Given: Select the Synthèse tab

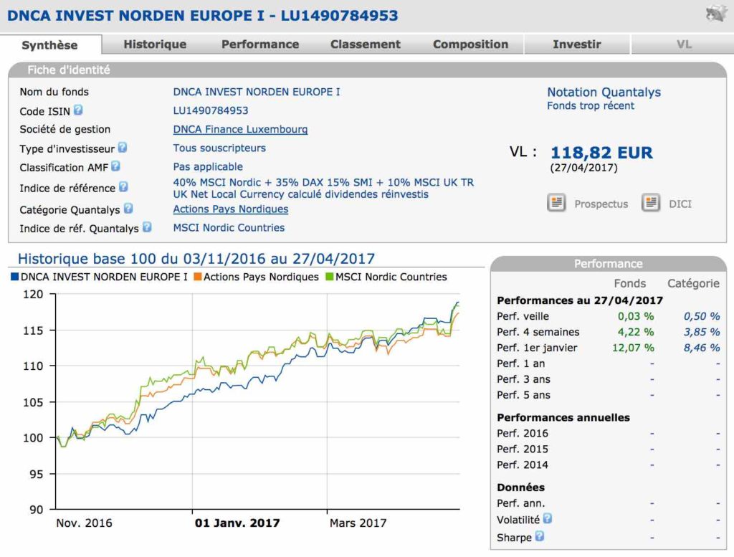Looking at the screenshot, I should tap(49, 45).
